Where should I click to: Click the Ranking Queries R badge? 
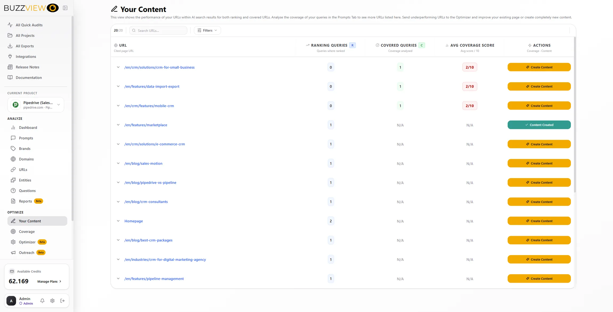click(x=352, y=45)
